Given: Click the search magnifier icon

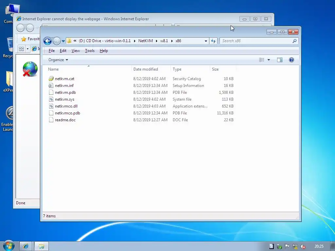Looking at the screenshot, I should (x=295, y=41).
